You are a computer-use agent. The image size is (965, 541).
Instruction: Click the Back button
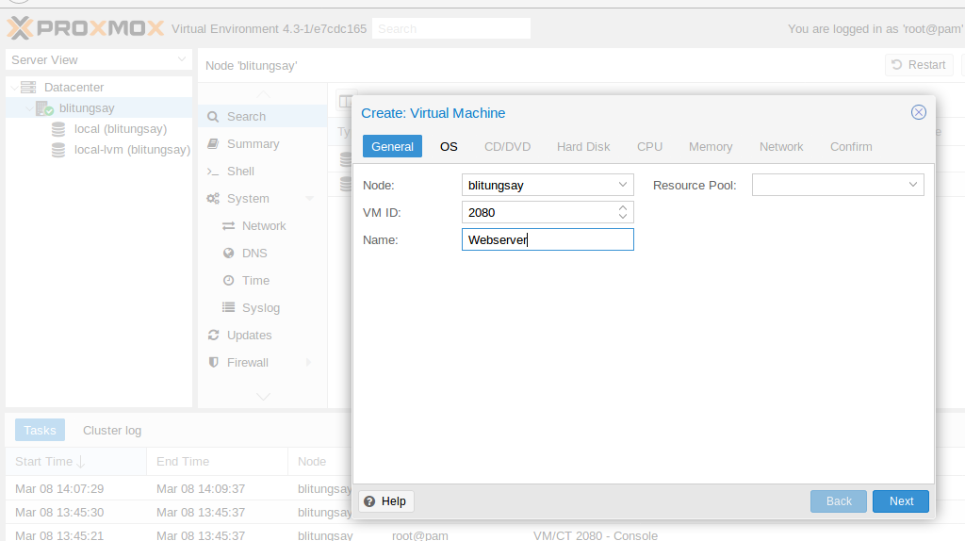coord(838,501)
